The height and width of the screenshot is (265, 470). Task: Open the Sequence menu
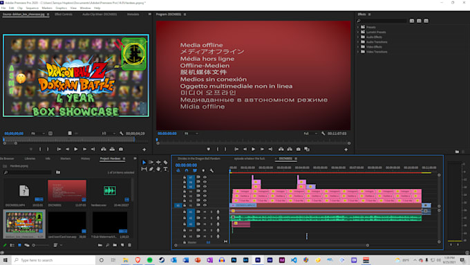click(32, 8)
